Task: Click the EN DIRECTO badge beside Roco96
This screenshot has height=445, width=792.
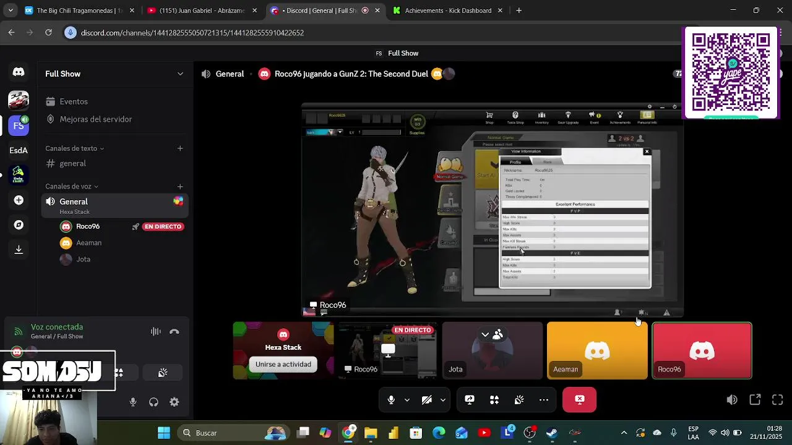Action: coord(163,227)
